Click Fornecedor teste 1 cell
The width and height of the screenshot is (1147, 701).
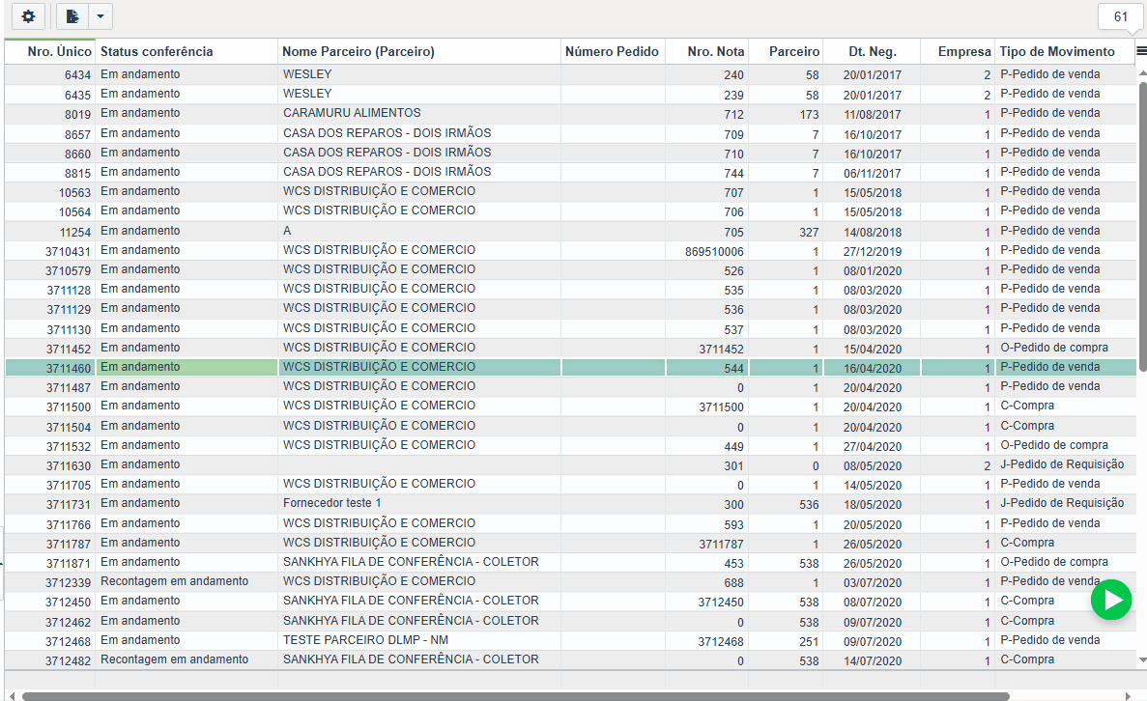click(x=419, y=504)
